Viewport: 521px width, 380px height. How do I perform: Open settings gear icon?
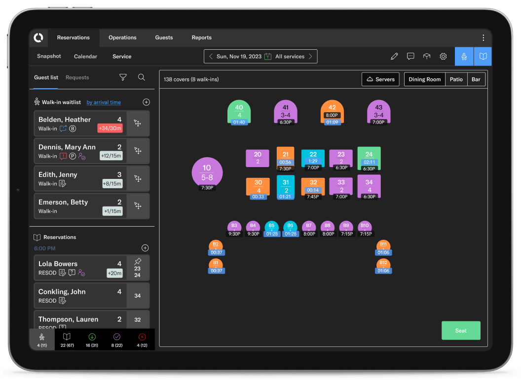[x=443, y=56]
